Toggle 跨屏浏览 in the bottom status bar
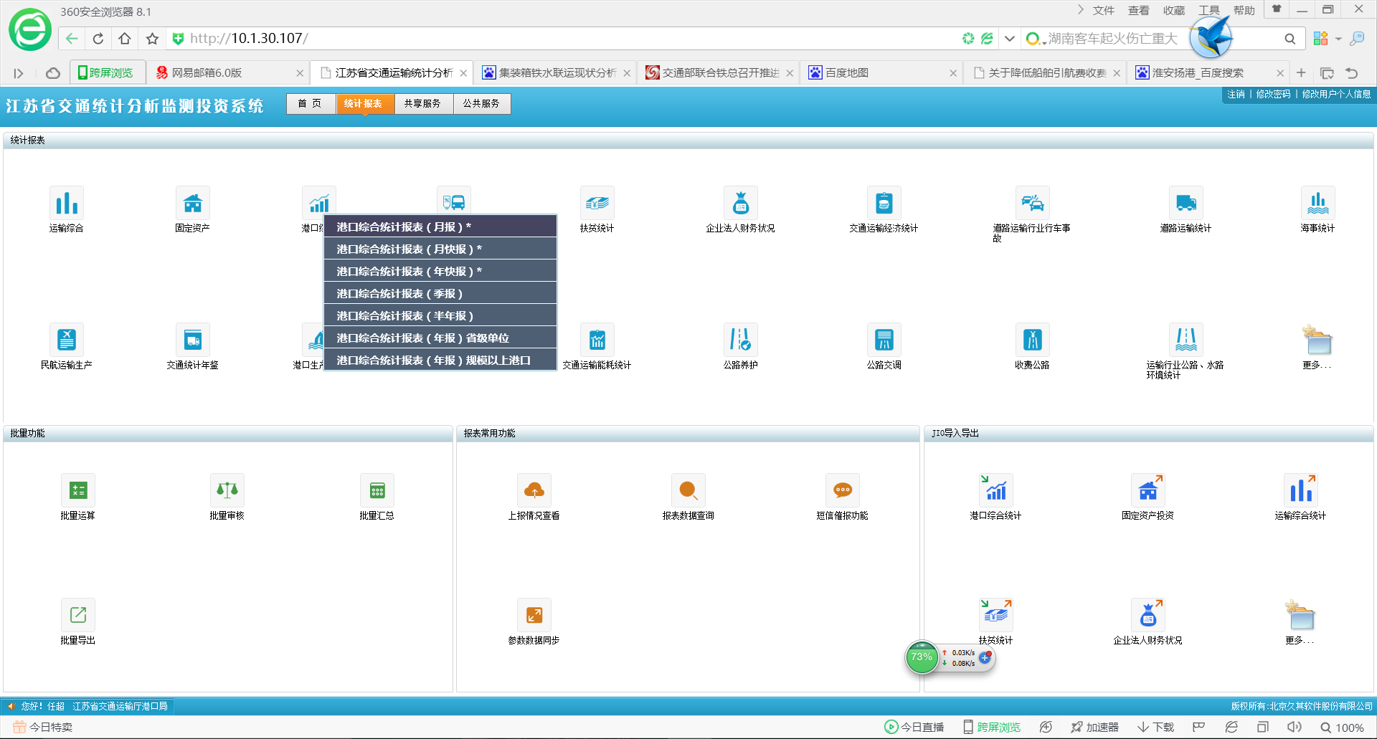 991,728
